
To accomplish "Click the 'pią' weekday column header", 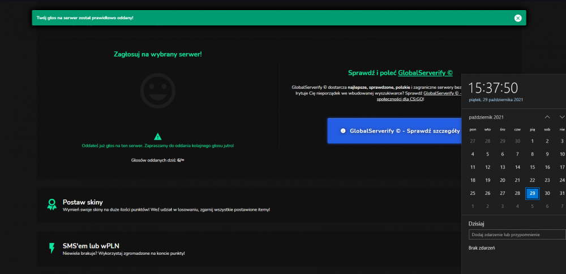I will [533, 129].
